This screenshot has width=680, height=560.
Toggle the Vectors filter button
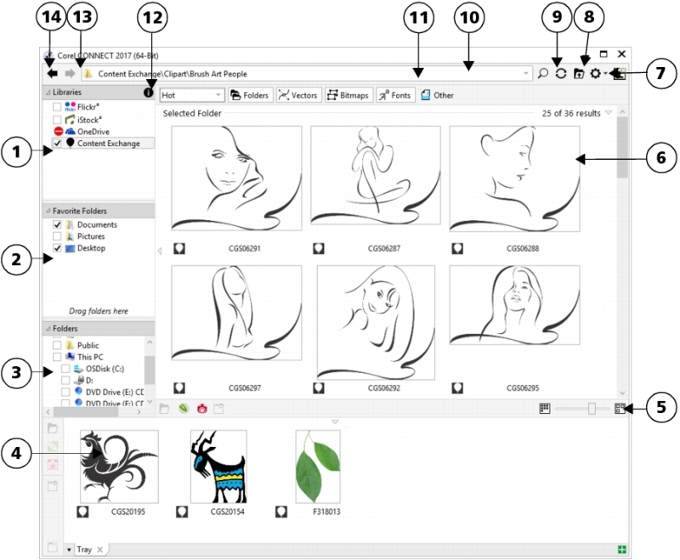pos(298,95)
